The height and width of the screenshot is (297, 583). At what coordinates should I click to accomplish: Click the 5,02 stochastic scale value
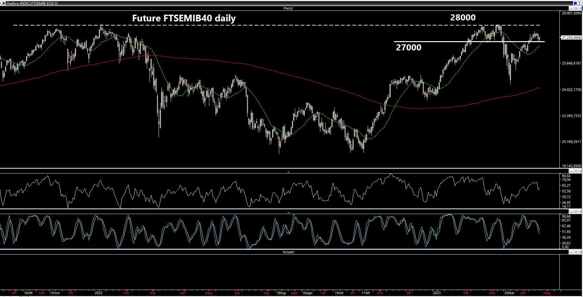tap(565, 247)
